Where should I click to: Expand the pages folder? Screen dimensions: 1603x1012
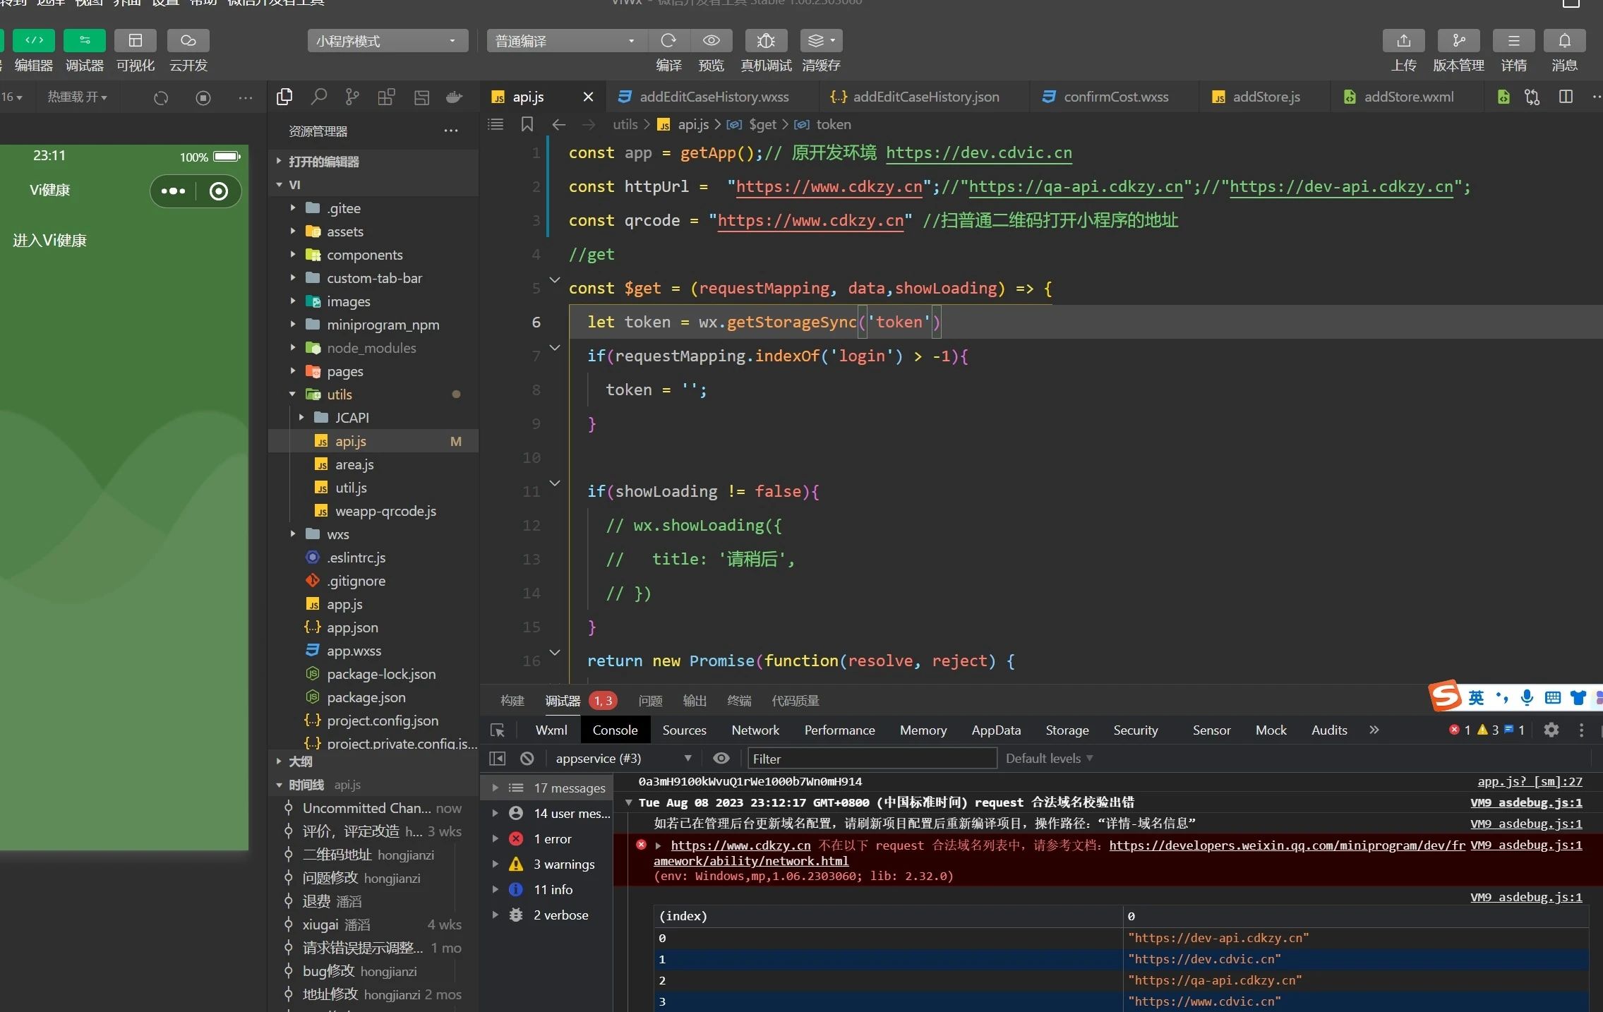pos(344,371)
